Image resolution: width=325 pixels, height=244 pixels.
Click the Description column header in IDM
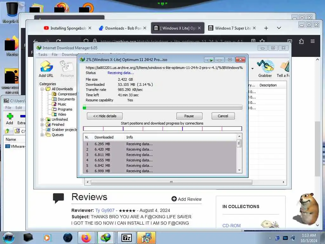pos(268,85)
